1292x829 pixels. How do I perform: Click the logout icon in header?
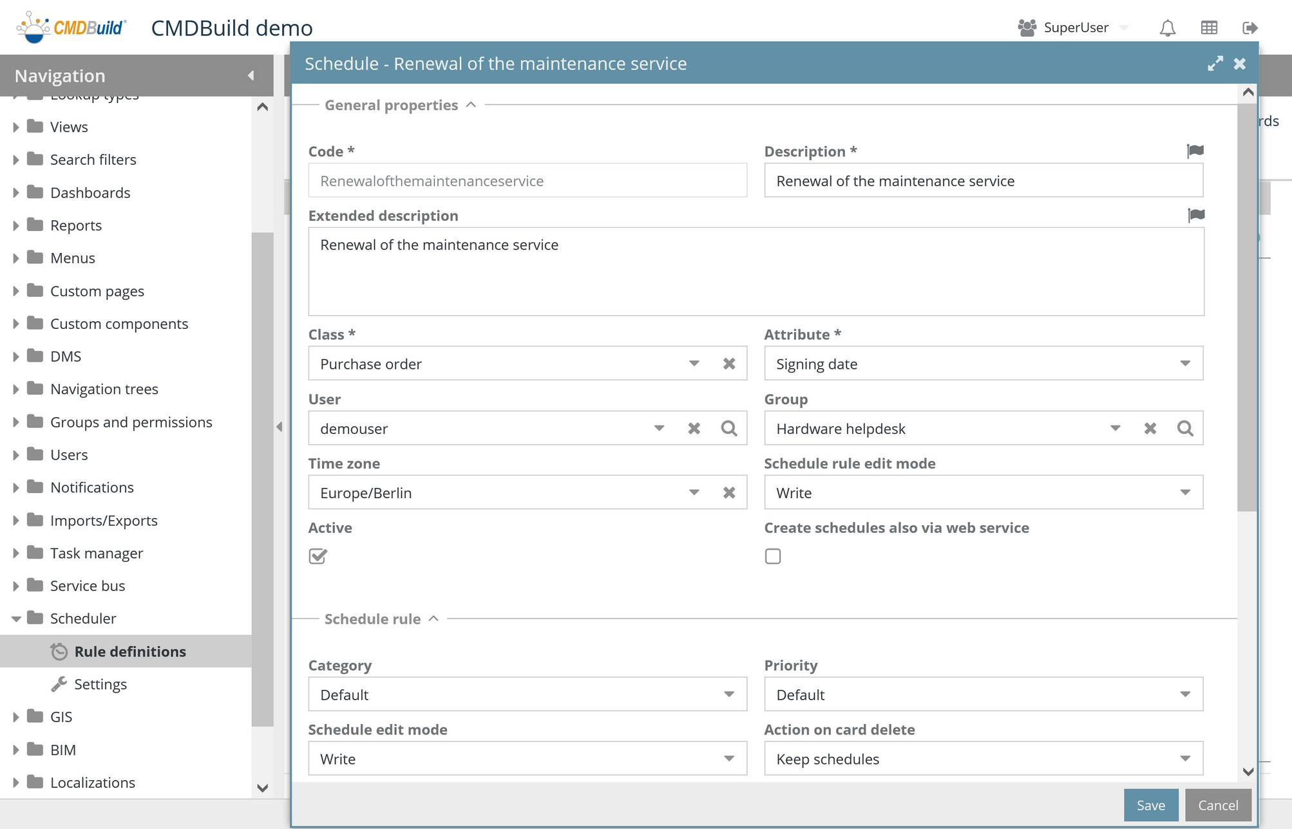1249,28
